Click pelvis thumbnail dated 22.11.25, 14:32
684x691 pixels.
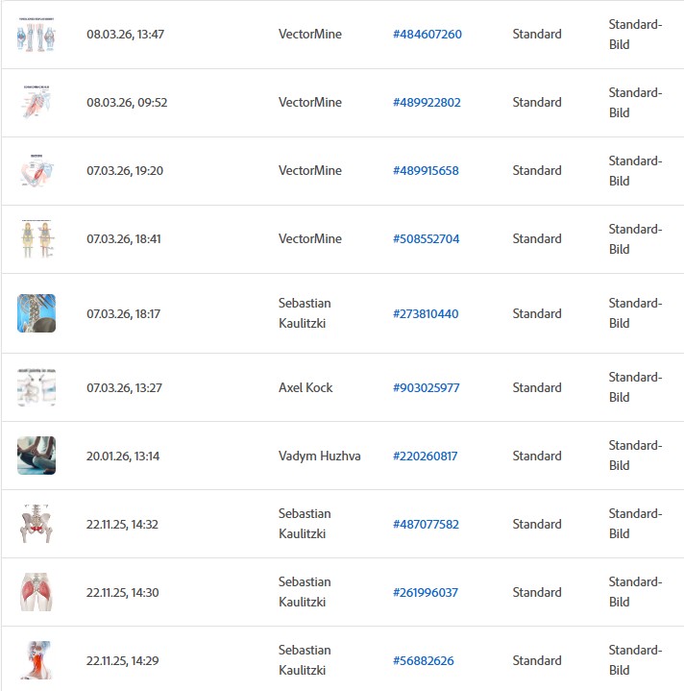click(37, 524)
